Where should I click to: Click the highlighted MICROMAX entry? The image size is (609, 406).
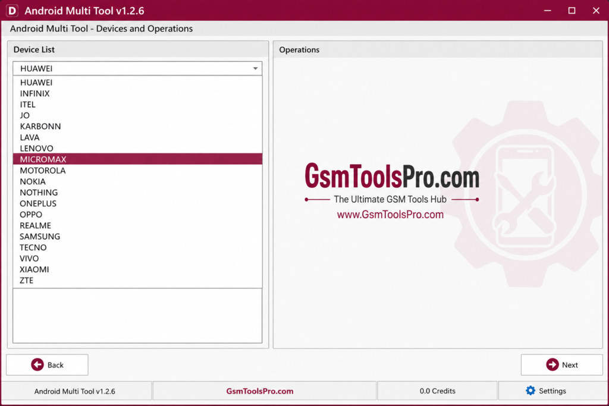point(137,159)
